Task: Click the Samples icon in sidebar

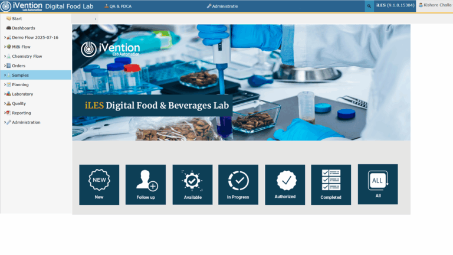Action: pos(9,75)
